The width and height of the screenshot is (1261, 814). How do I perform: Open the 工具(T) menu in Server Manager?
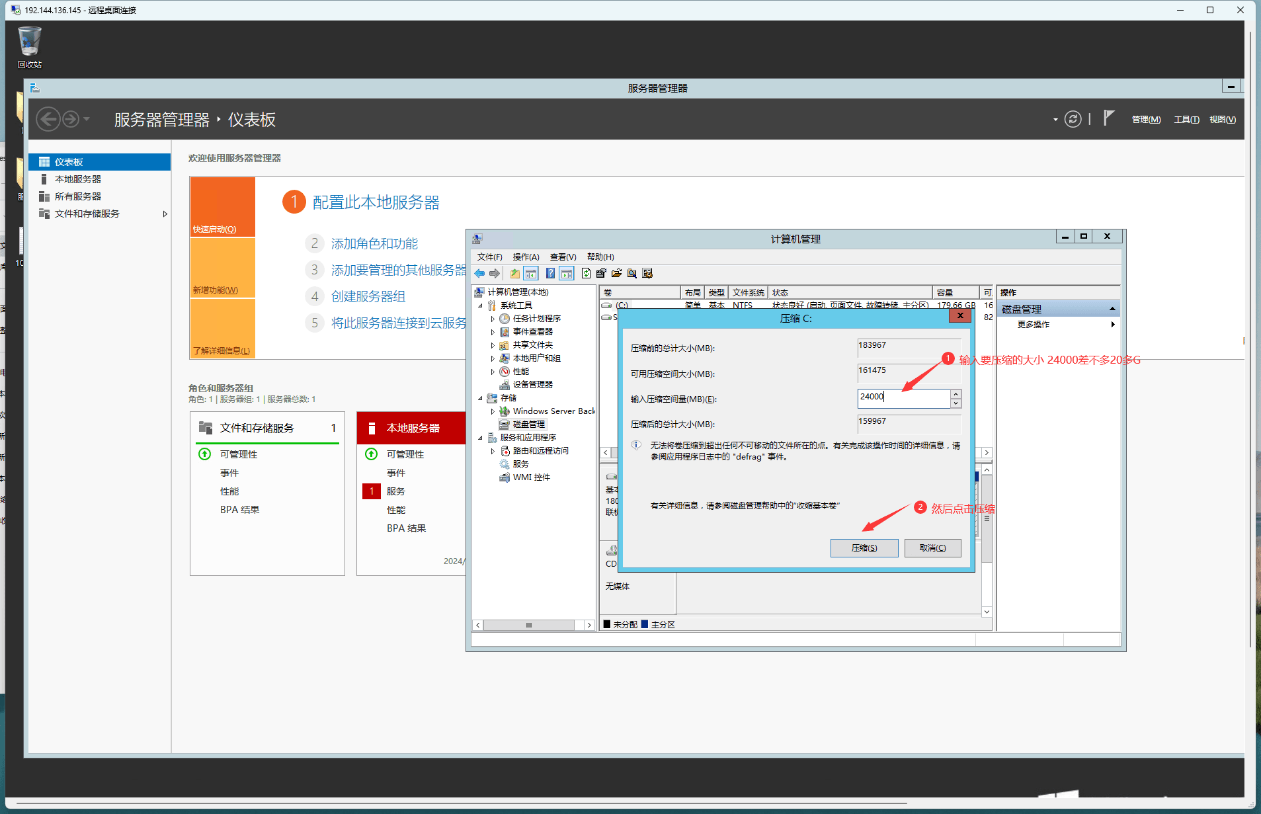pos(1186,120)
